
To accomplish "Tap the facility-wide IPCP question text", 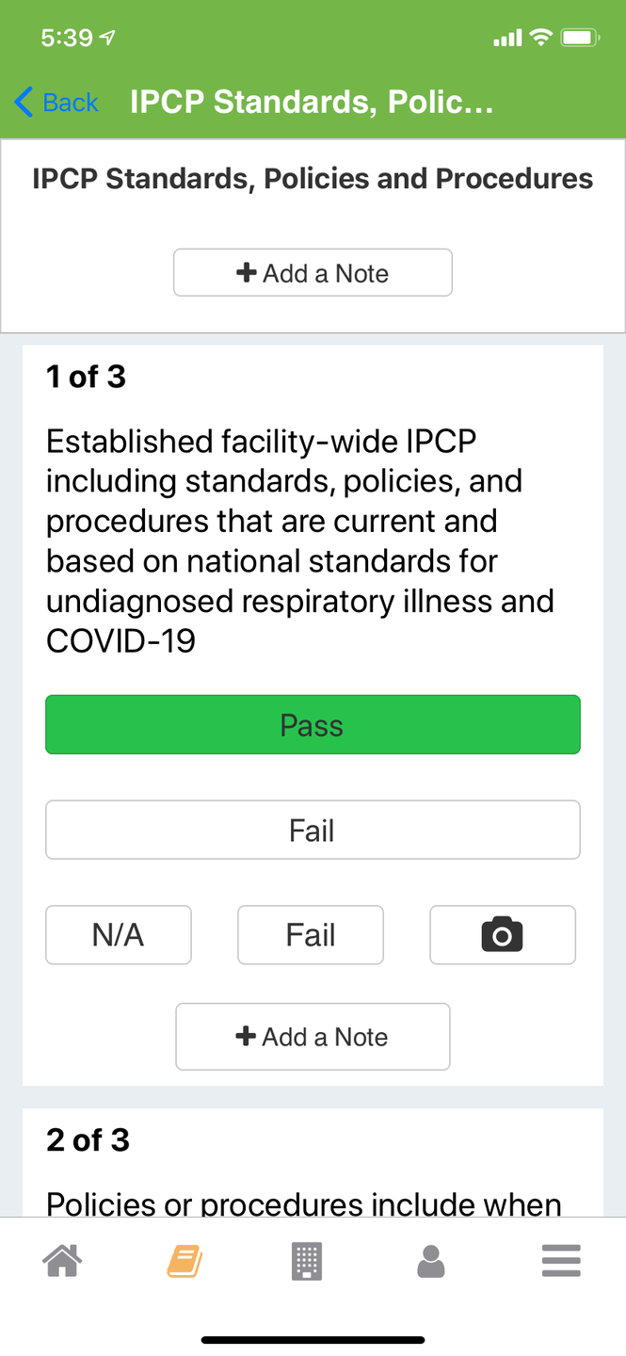I will (299, 541).
